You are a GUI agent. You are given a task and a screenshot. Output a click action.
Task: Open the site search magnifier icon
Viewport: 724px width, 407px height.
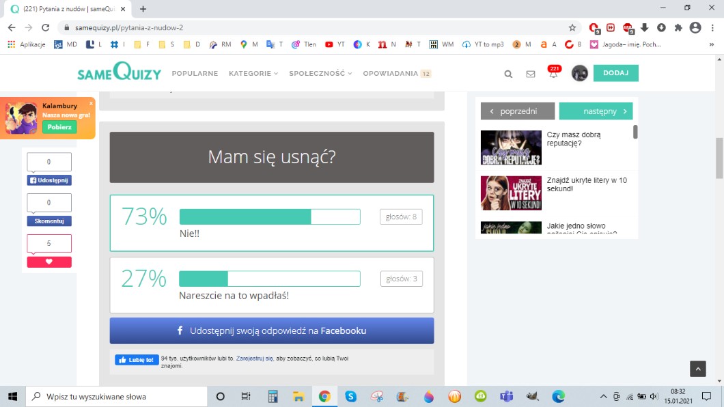pyautogui.click(x=508, y=74)
